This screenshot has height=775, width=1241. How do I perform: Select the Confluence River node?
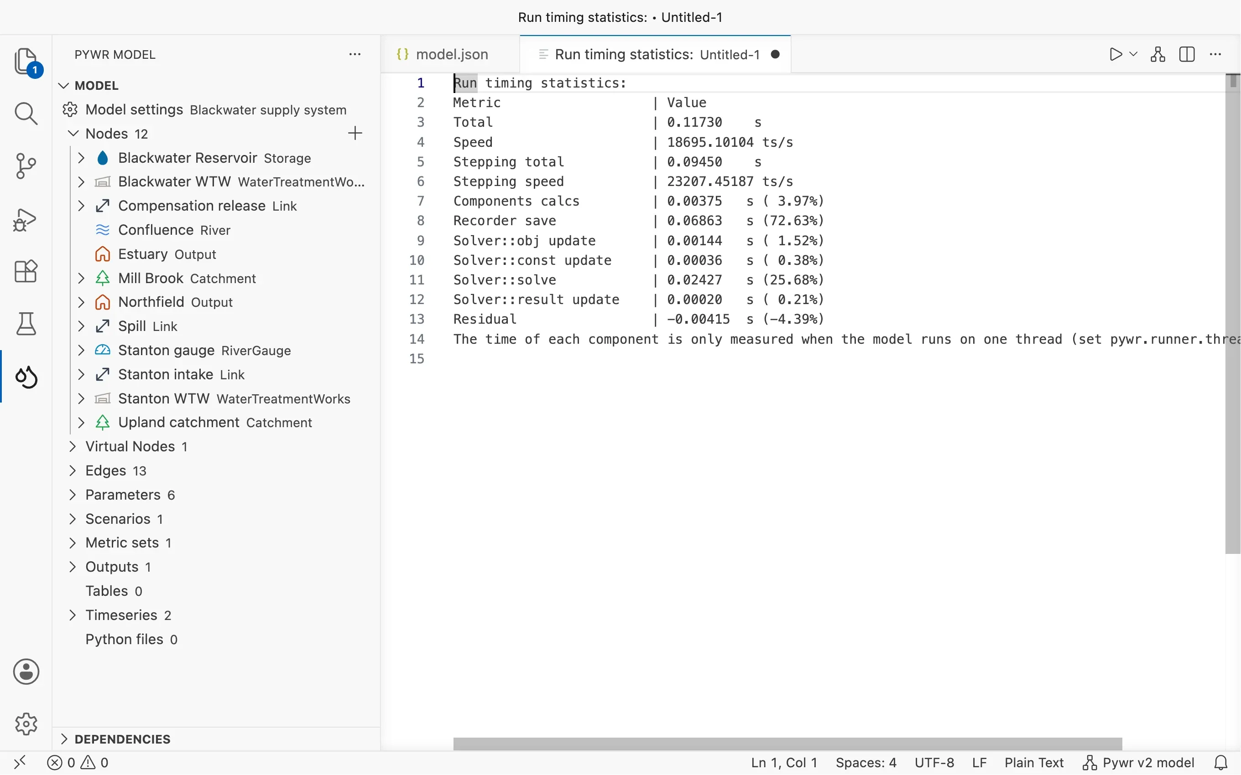click(215, 230)
